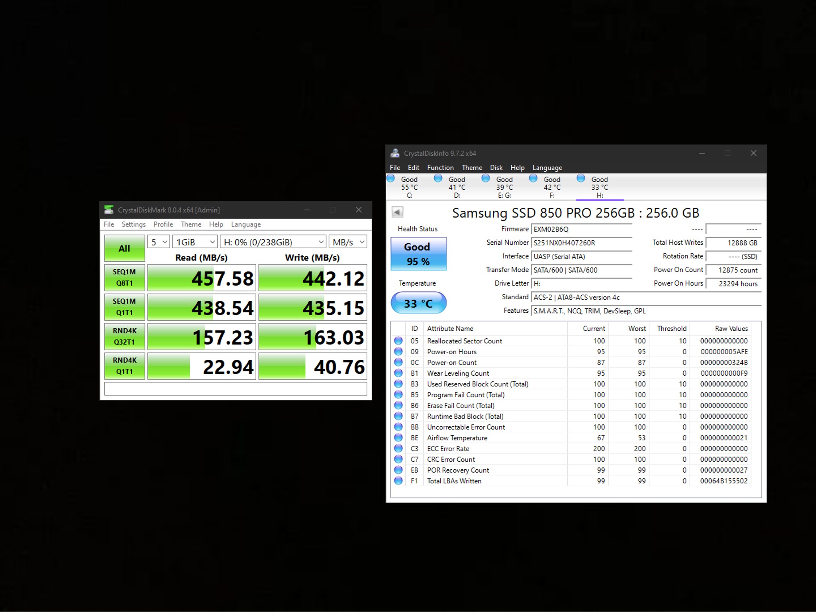This screenshot has width=816, height=612.
Task: Click the previous disk arrow in CrystalDiskInfo
Action: click(x=397, y=212)
